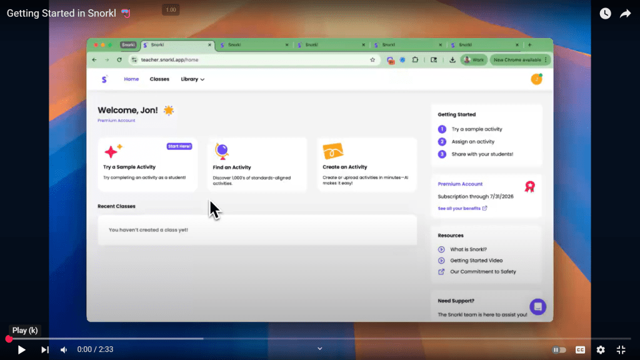This screenshot has width=640, height=360.
Task: Mute the video volume
Action: (x=64, y=350)
